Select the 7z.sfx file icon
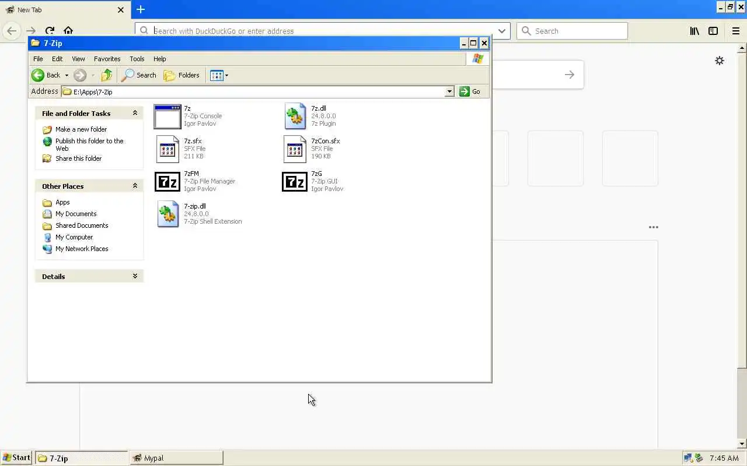The width and height of the screenshot is (747, 466). coord(167,149)
